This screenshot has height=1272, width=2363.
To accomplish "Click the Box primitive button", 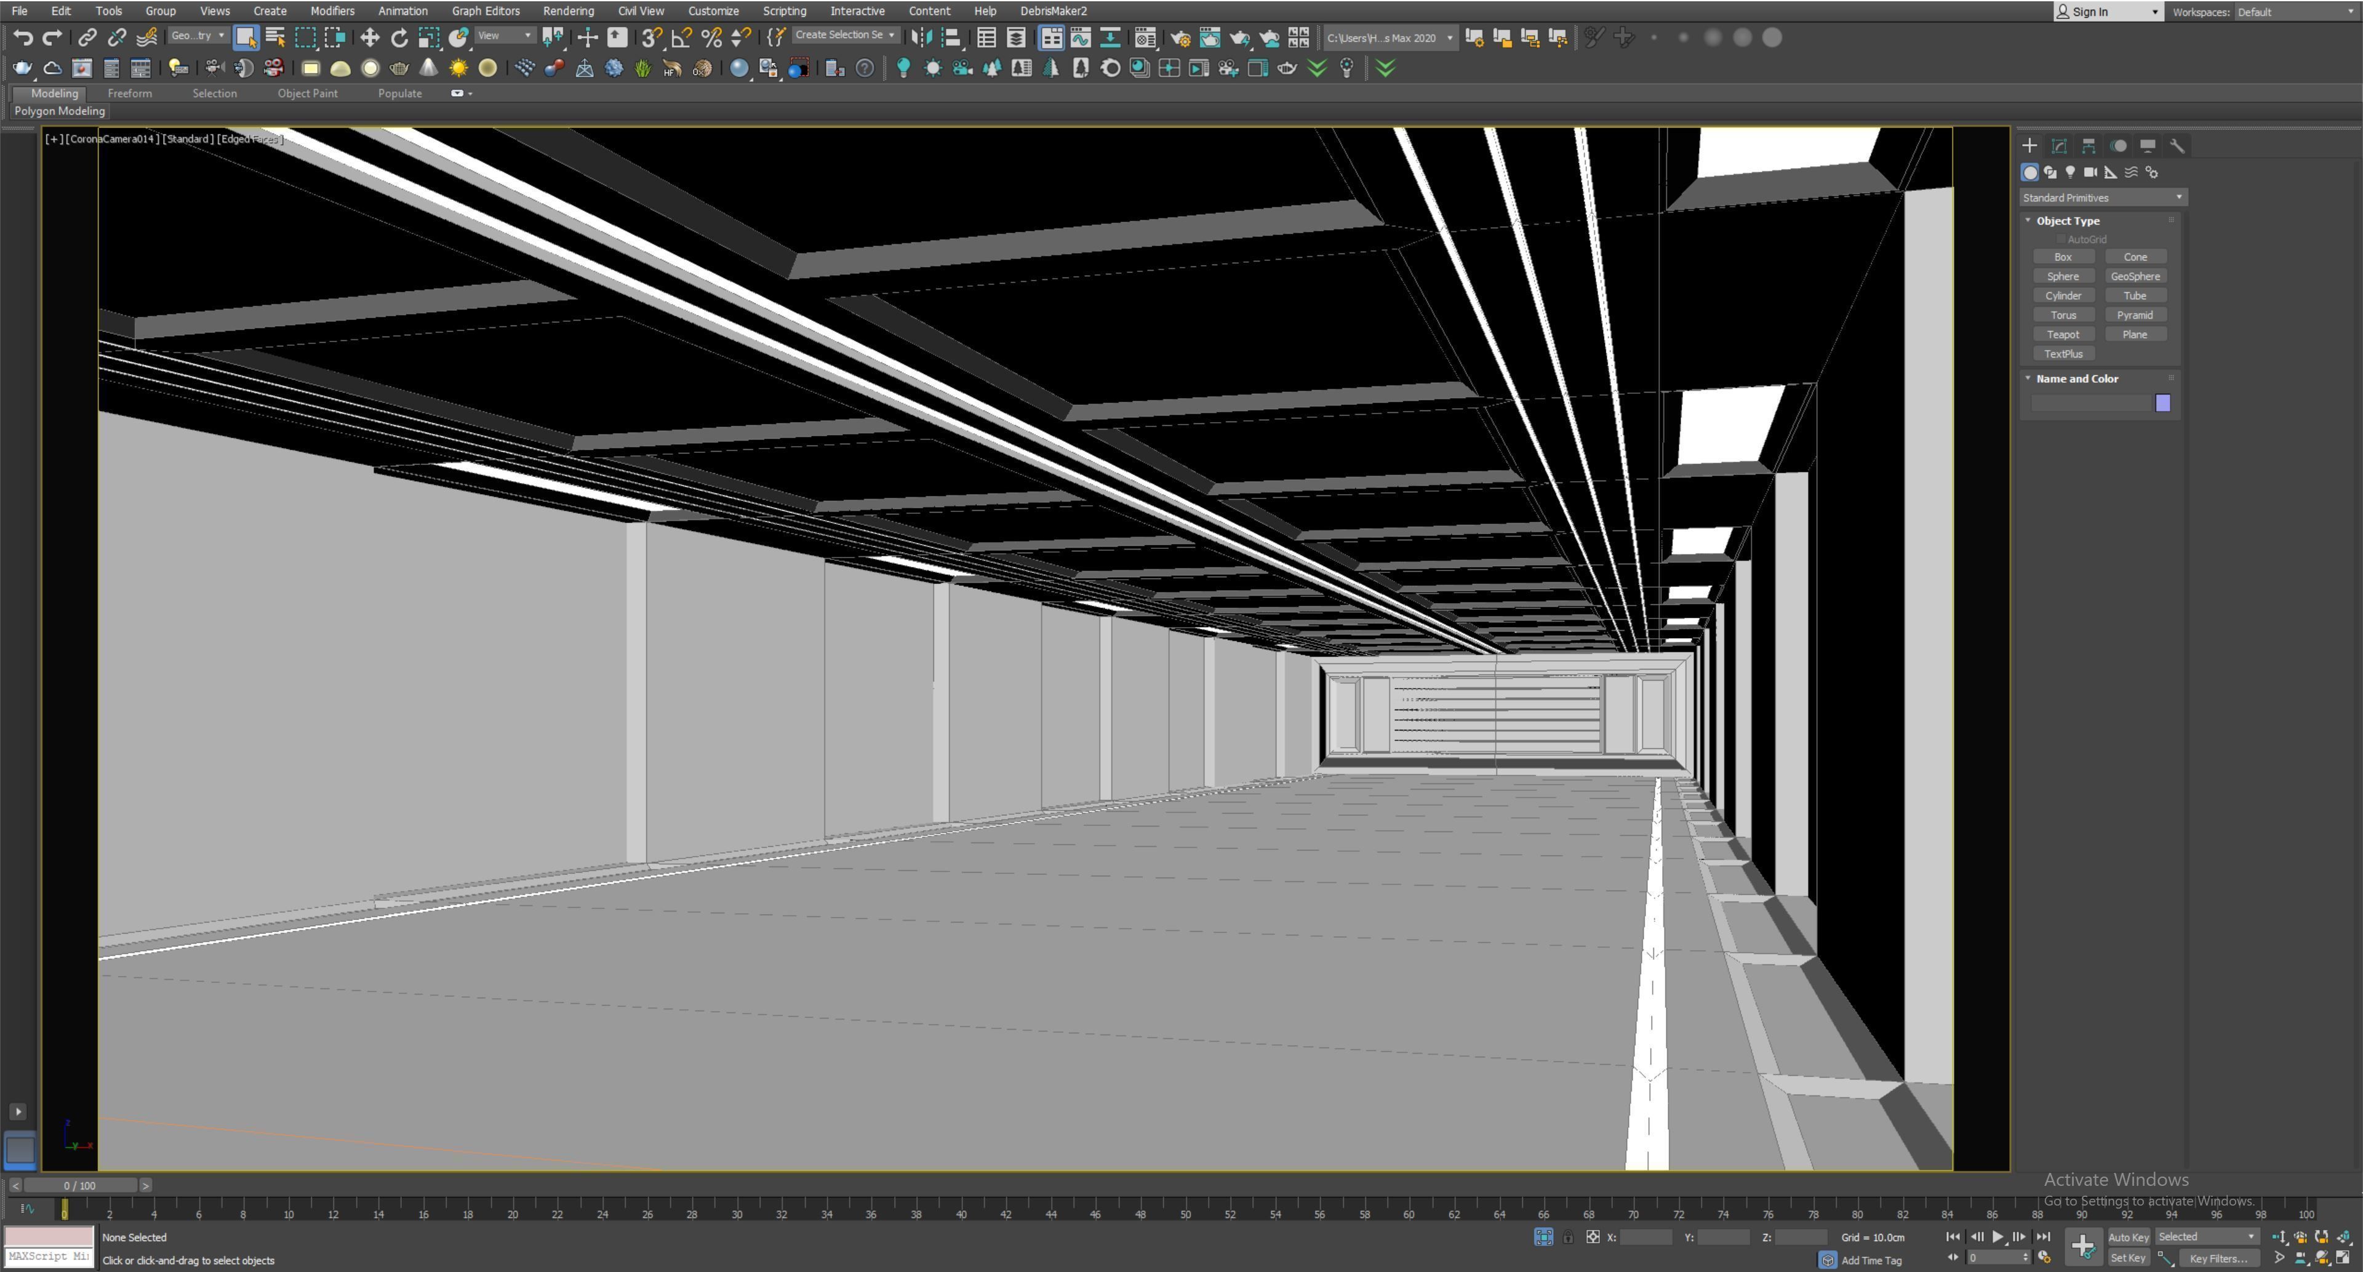I will pyautogui.click(x=2063, y=257).
